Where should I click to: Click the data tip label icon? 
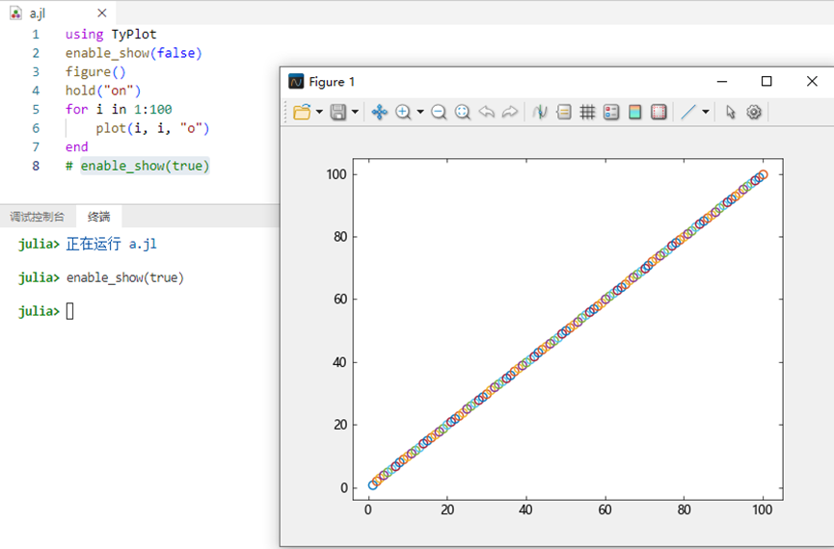coord(564,112)
